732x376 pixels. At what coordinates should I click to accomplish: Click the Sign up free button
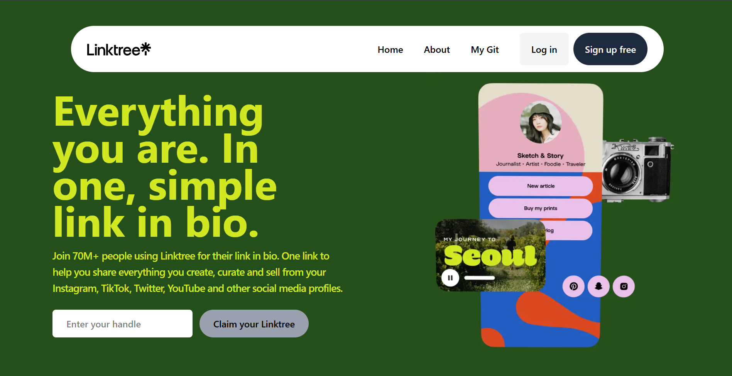610,49
